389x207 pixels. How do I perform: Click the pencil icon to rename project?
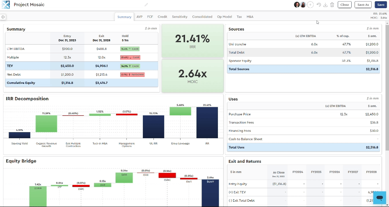click(x=146, y=5)
